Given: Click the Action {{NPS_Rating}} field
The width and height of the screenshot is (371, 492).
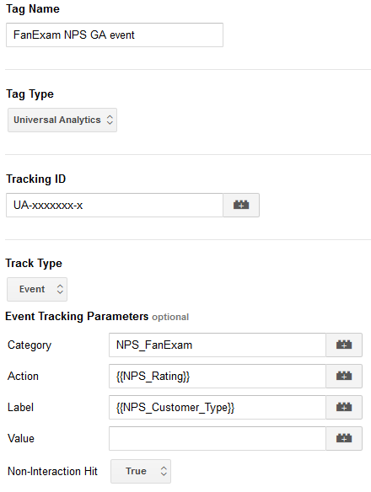Looking at the screenshot, I should [x=218, y=376].
